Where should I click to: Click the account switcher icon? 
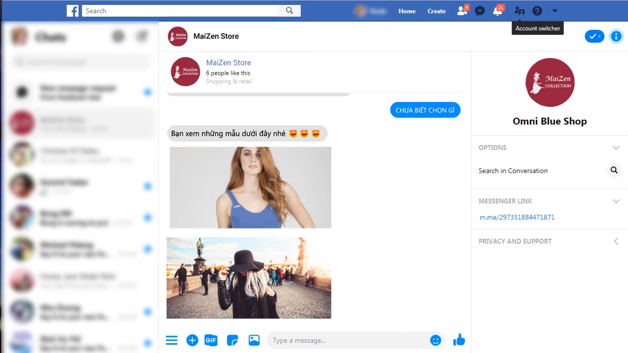click(x=519, y=11)
